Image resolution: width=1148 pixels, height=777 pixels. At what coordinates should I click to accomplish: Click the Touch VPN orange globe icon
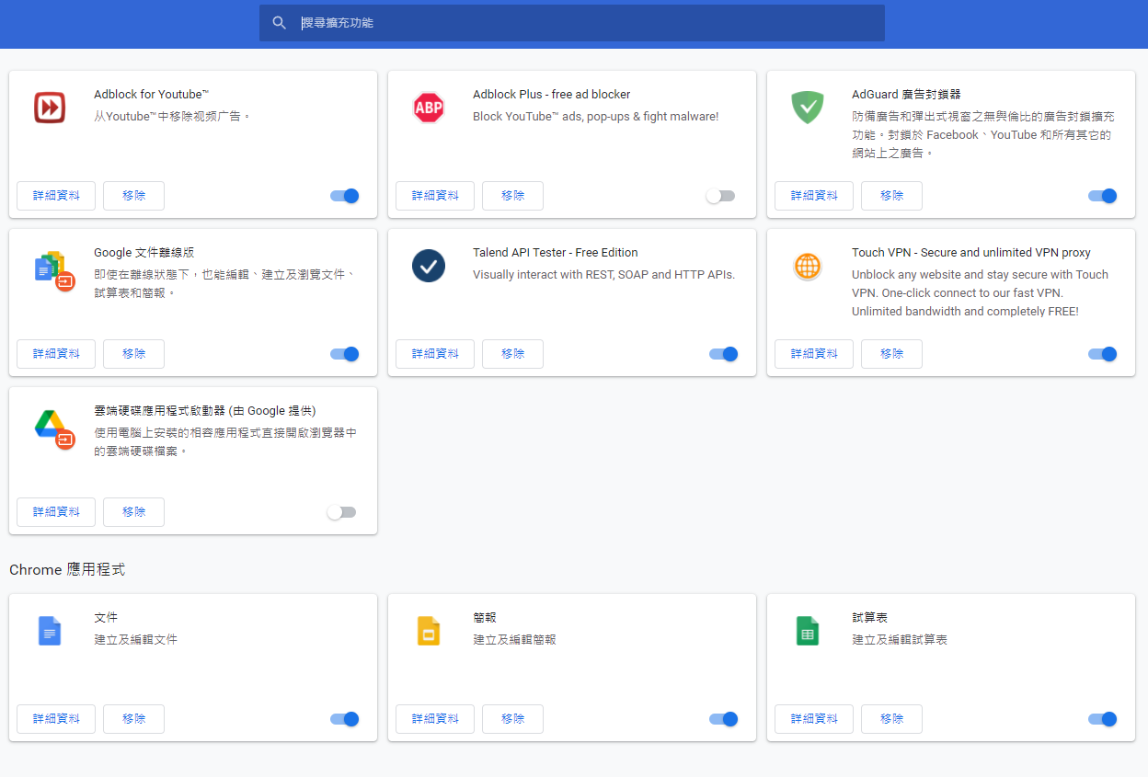[808, 266]
